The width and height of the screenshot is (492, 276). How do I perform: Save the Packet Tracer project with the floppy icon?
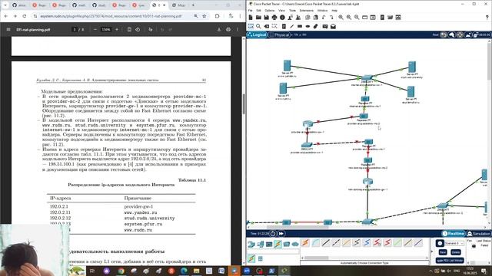click(267, 18)
